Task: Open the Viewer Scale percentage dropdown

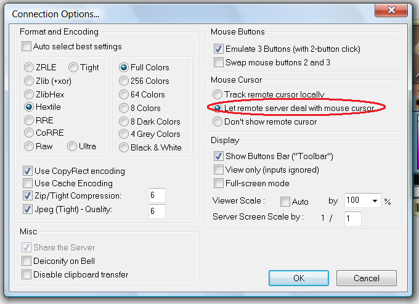Action: (375, 201)
